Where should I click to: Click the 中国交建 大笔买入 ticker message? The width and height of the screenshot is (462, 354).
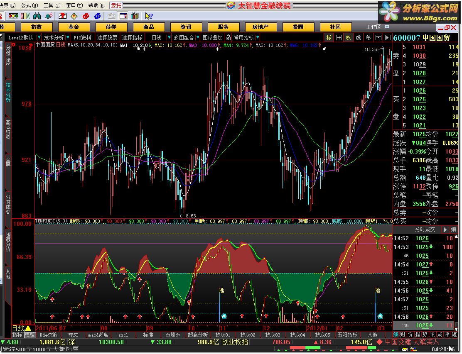click(412, 342)
